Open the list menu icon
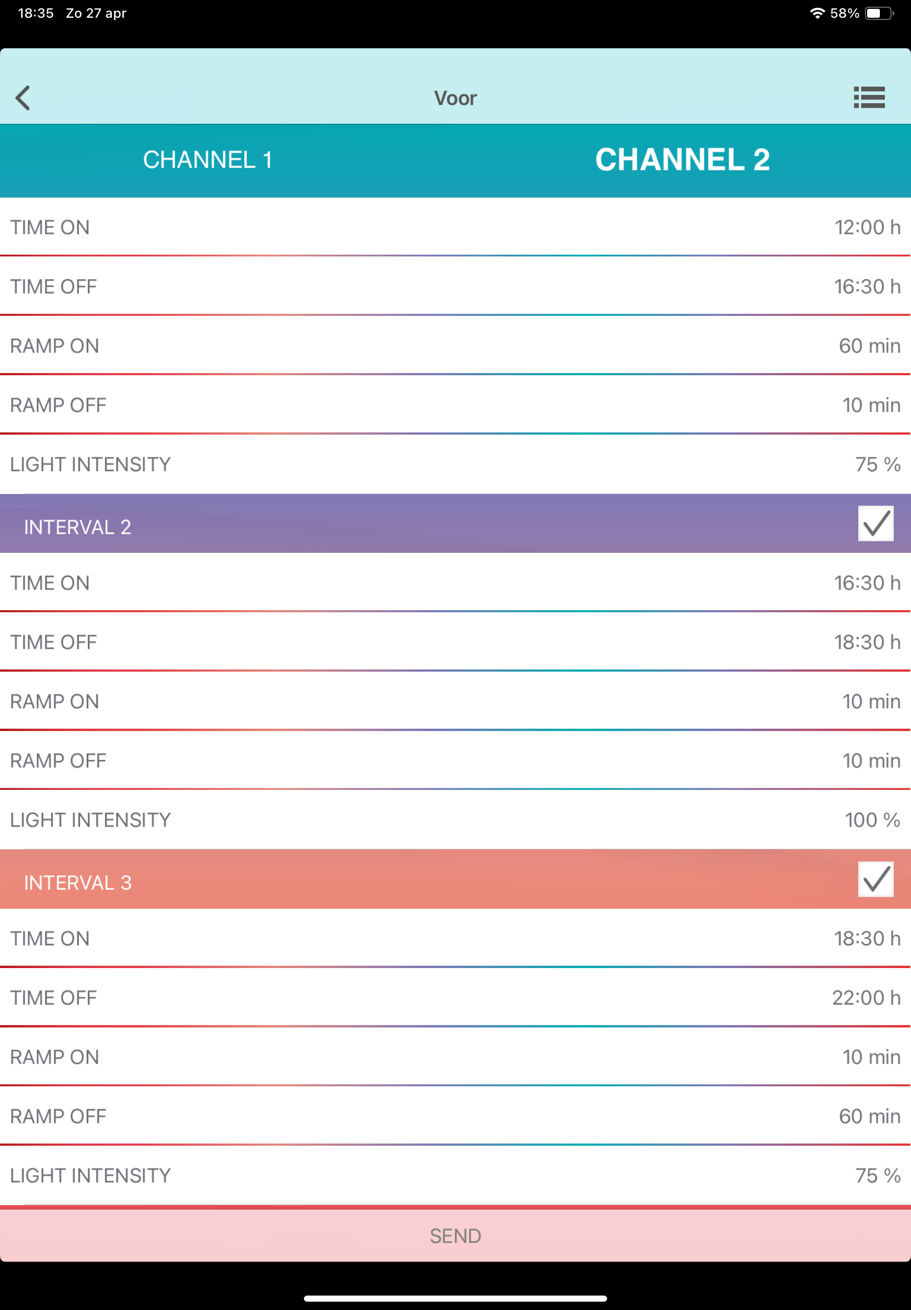The width and height of the screenshot is (911, 1310). coord(869,98)
